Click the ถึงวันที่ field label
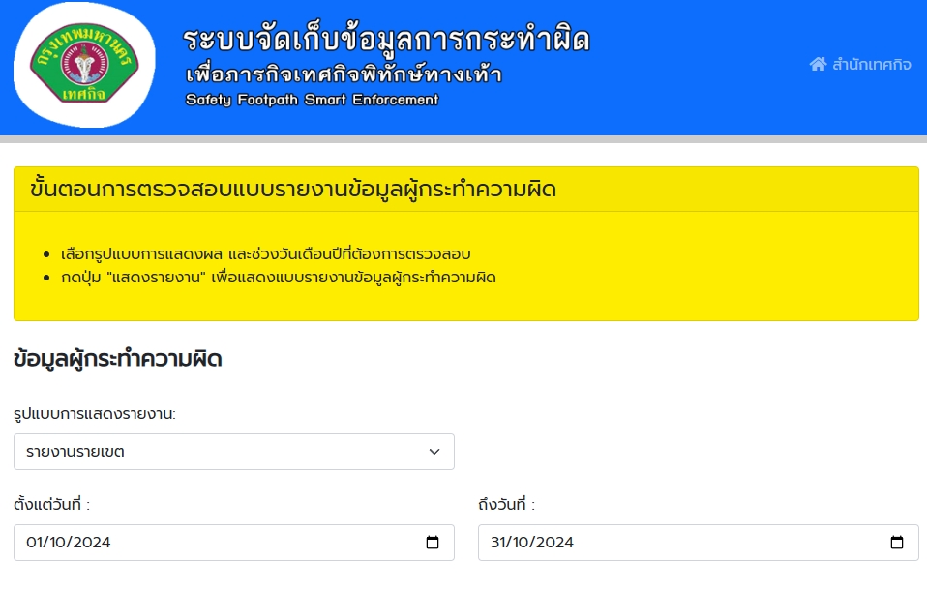Image resolution: width=927 pixels, height=590 pixels. pyautogui.click(x=506, y=505)
